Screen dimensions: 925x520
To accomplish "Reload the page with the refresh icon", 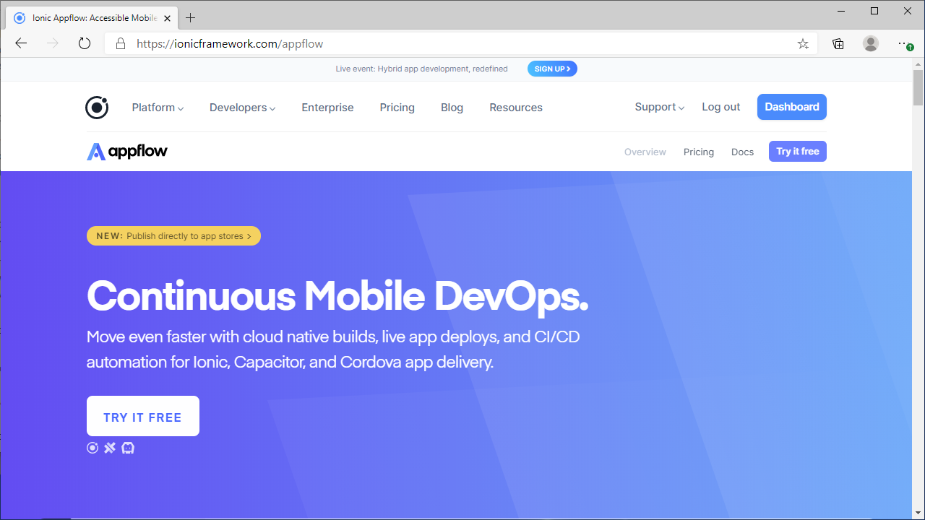I will coord(85,43).
